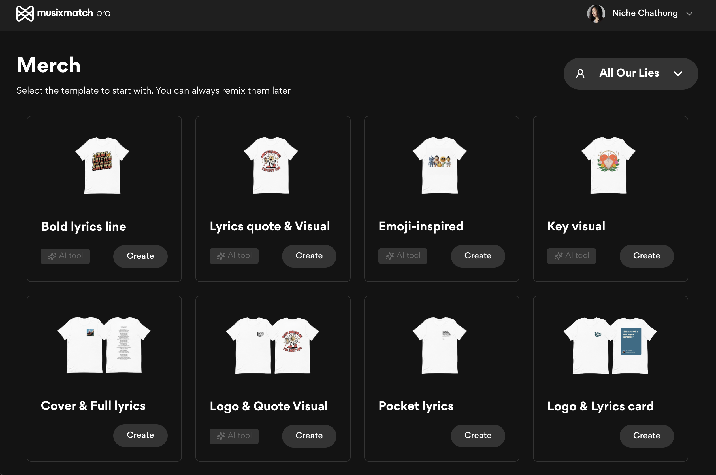Click the person icon beside All Our Lies
This screenshot has height=475, width=716.
click(580, 74)
